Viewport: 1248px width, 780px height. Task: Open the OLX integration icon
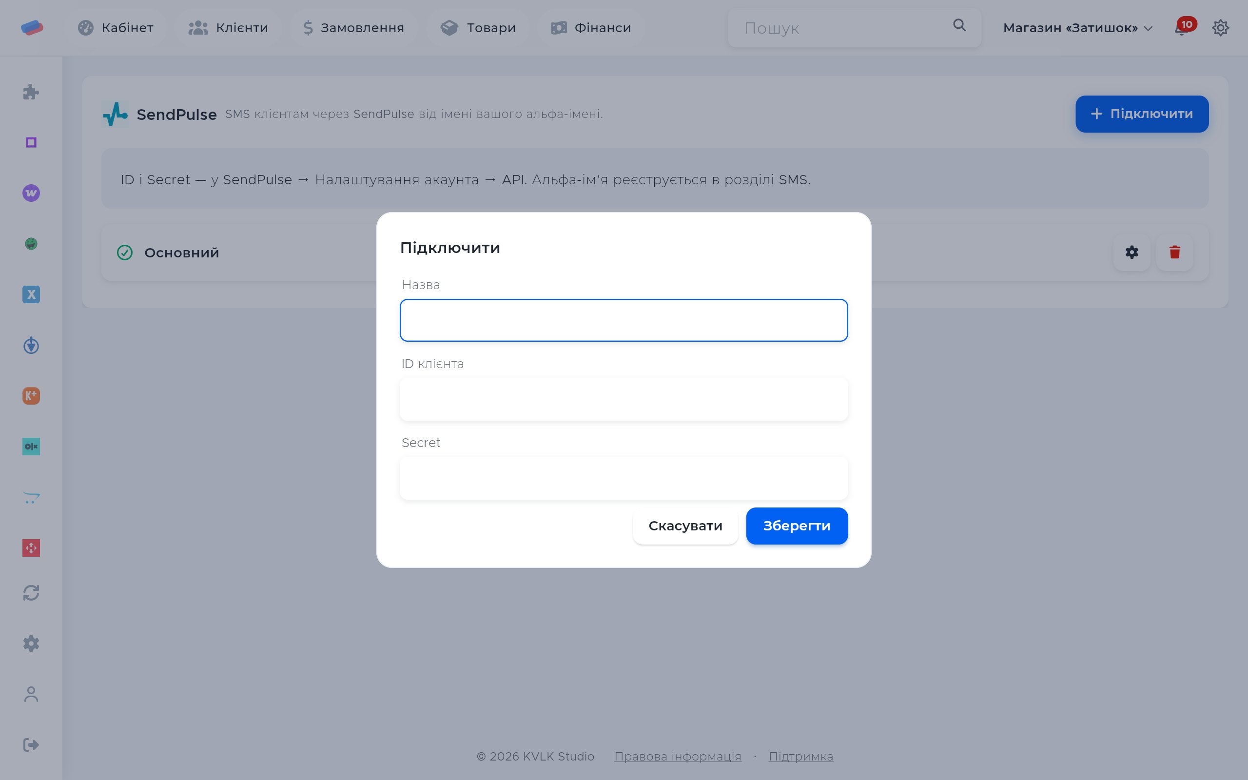pos(31,446)
